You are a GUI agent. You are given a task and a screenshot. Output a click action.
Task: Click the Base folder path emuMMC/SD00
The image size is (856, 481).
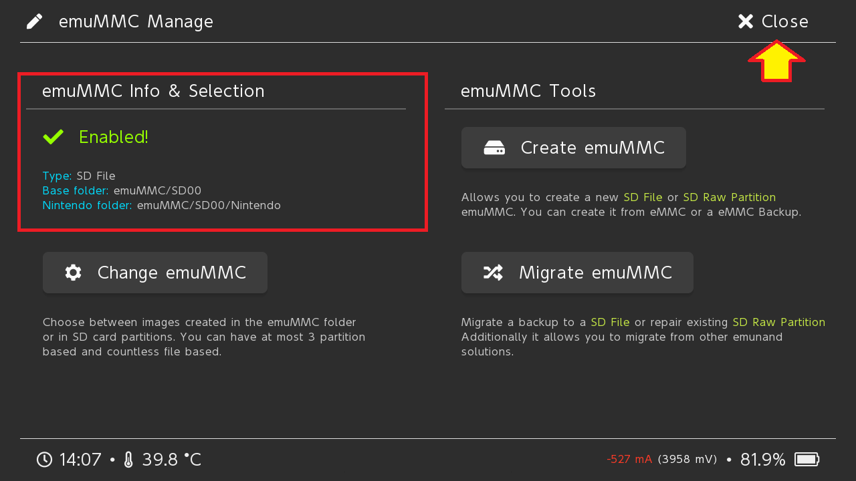point(157,191)
